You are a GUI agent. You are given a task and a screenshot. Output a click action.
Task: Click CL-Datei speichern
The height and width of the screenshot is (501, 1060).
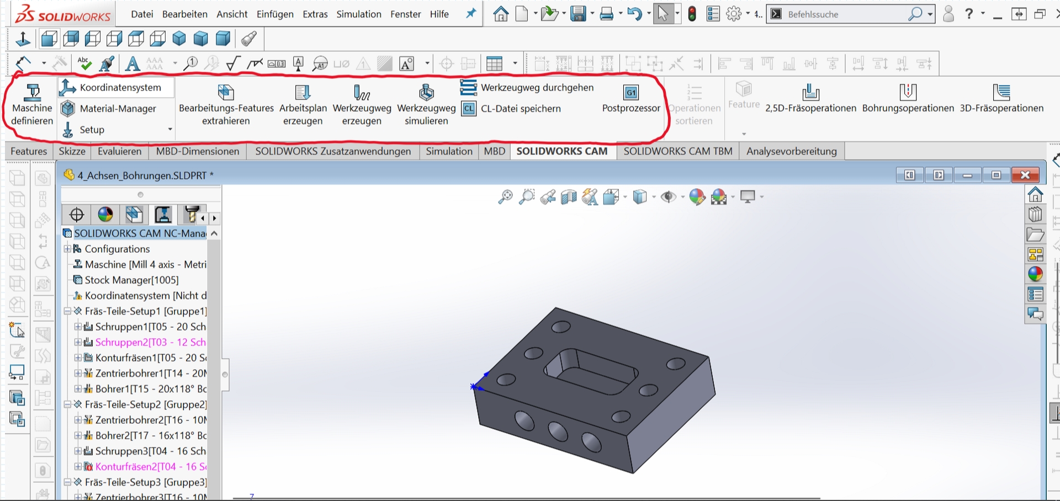520,109
